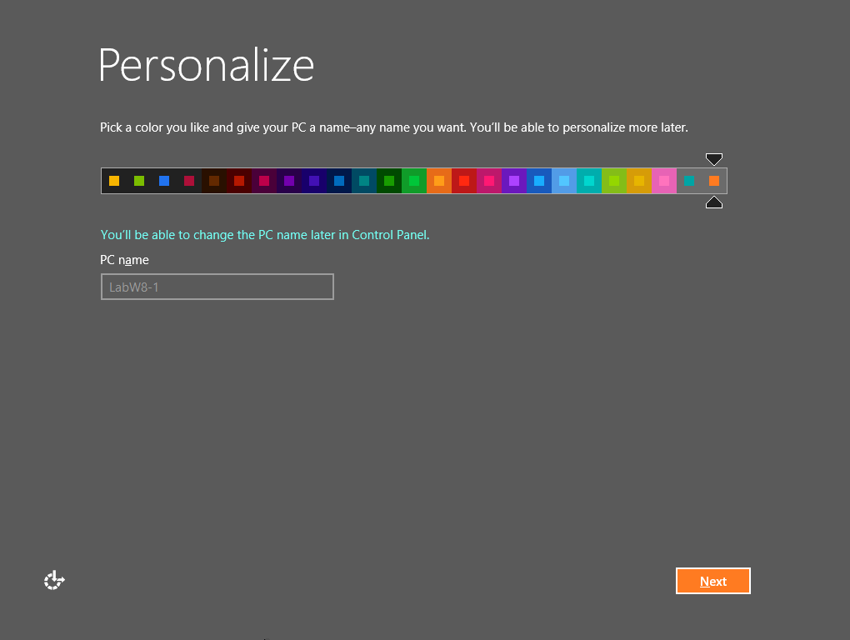Pick the black swatch with lime green square
This screenshot has width=850, height=640.
(139, 181)
